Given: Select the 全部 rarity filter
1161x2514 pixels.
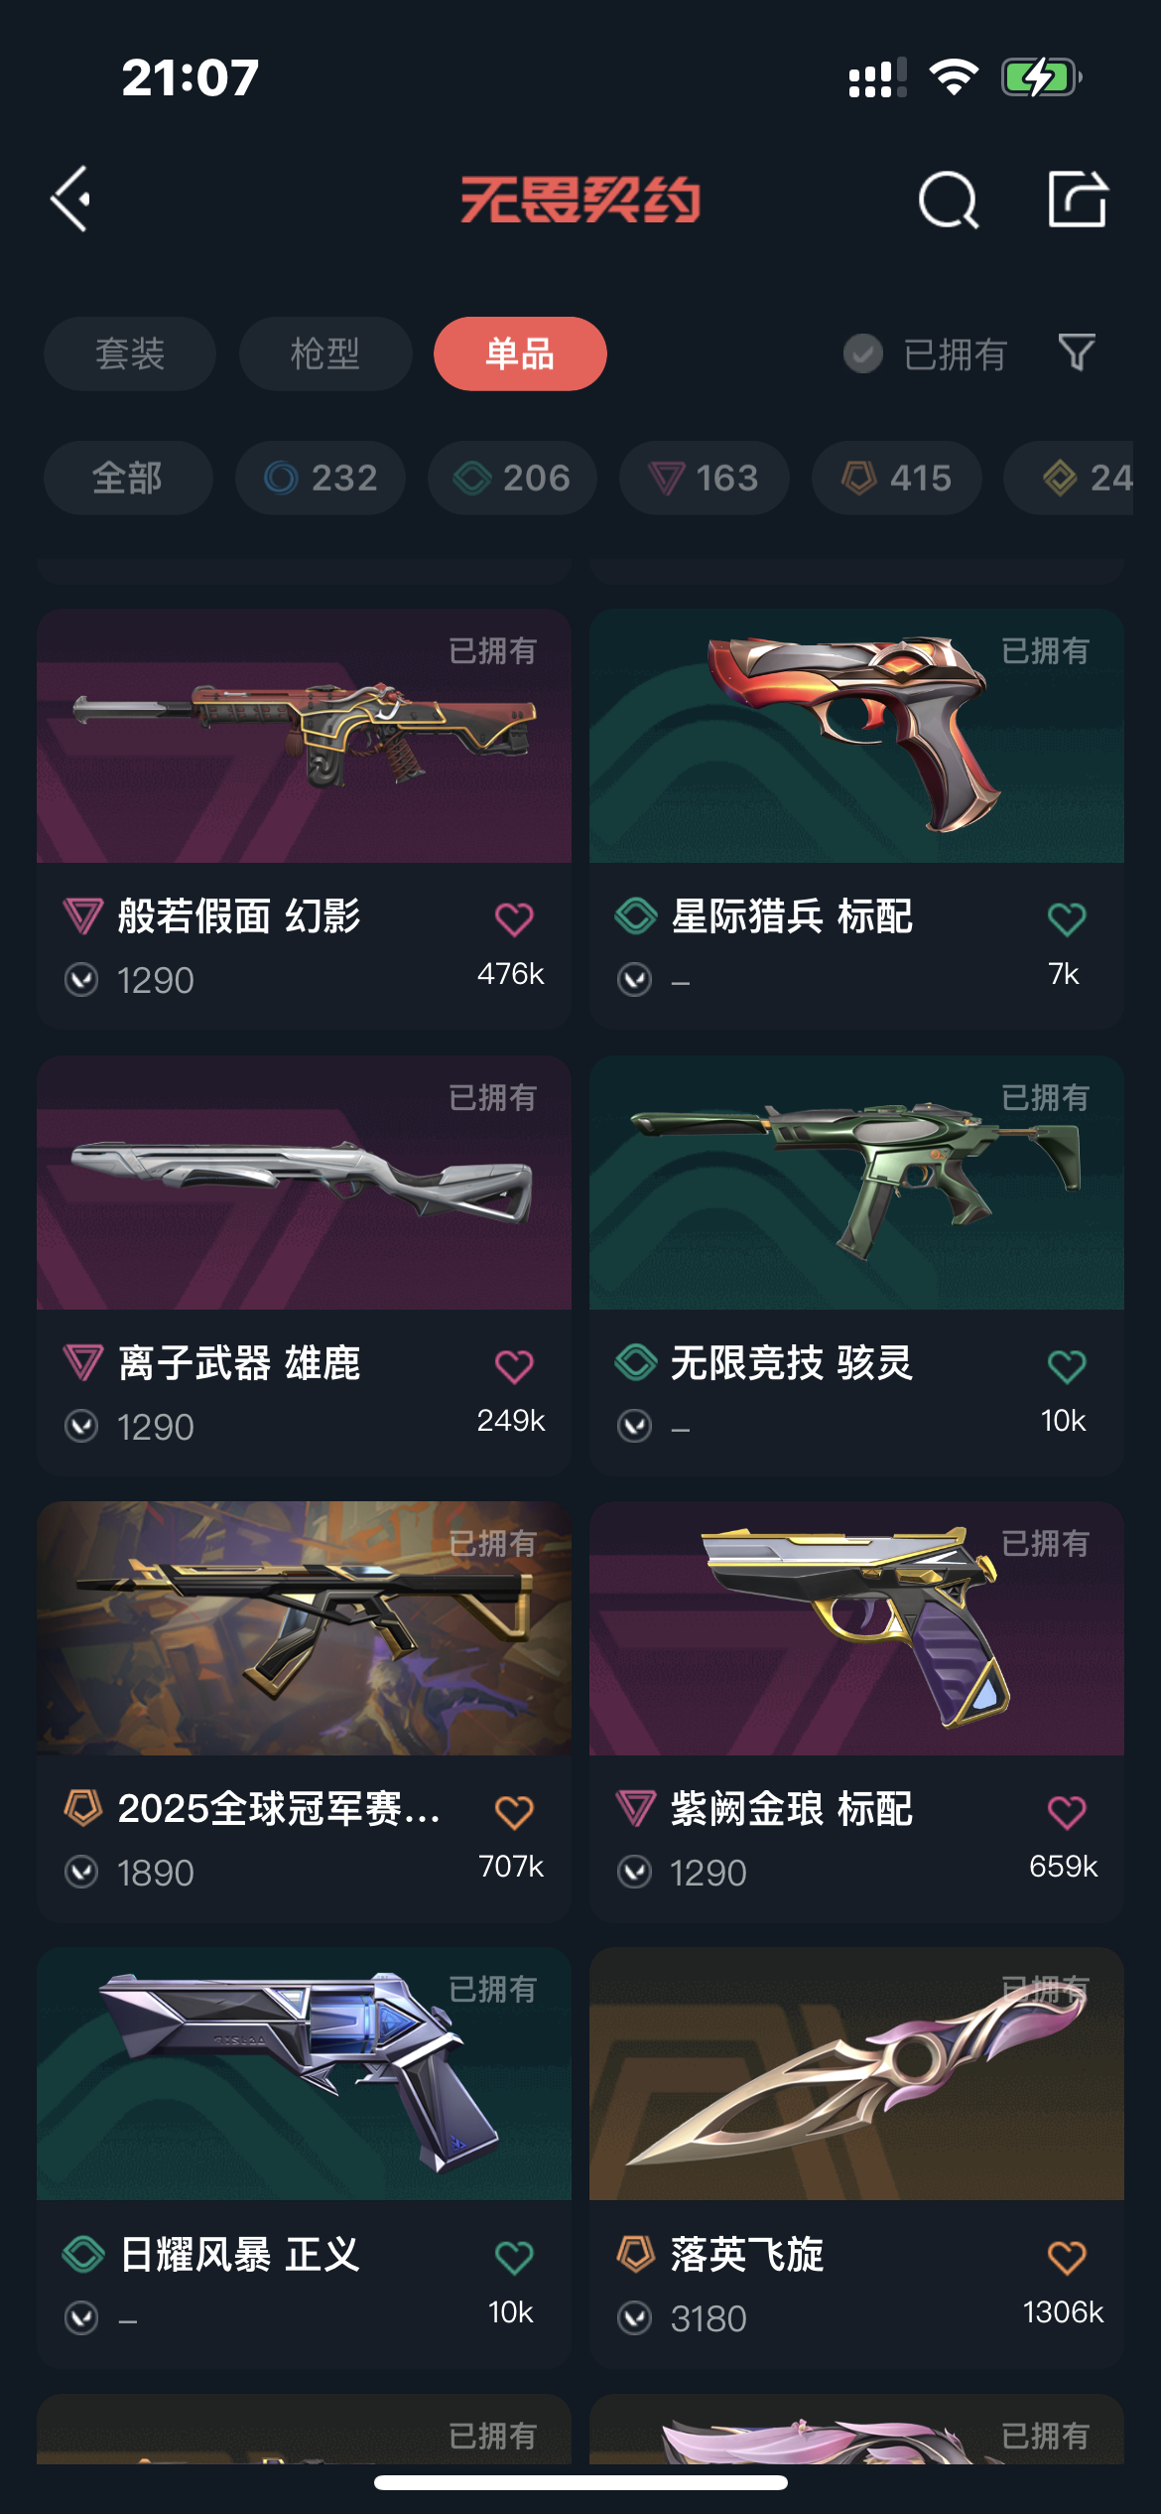Looking at the screenshot, I should pos(128,478).
